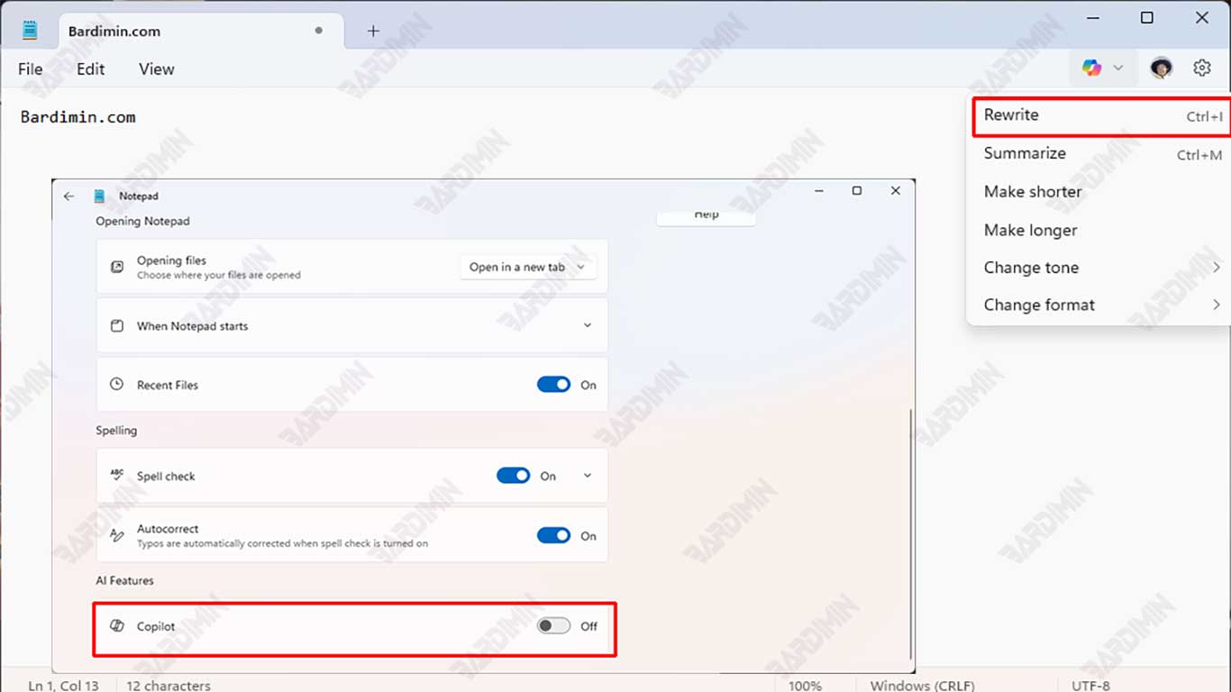Choose Make shorter option

(1099, 192)
